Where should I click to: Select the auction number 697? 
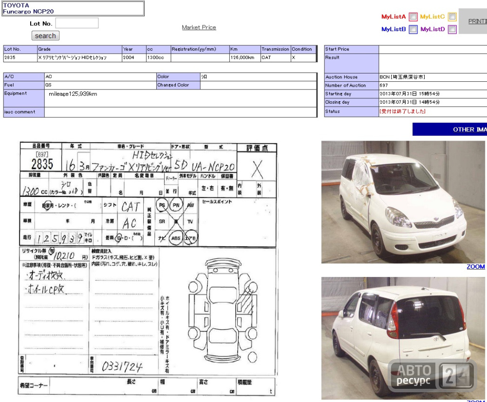pos(384,85)
